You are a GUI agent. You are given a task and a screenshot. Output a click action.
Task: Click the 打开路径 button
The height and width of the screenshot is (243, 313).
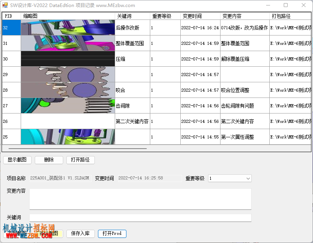80,160
